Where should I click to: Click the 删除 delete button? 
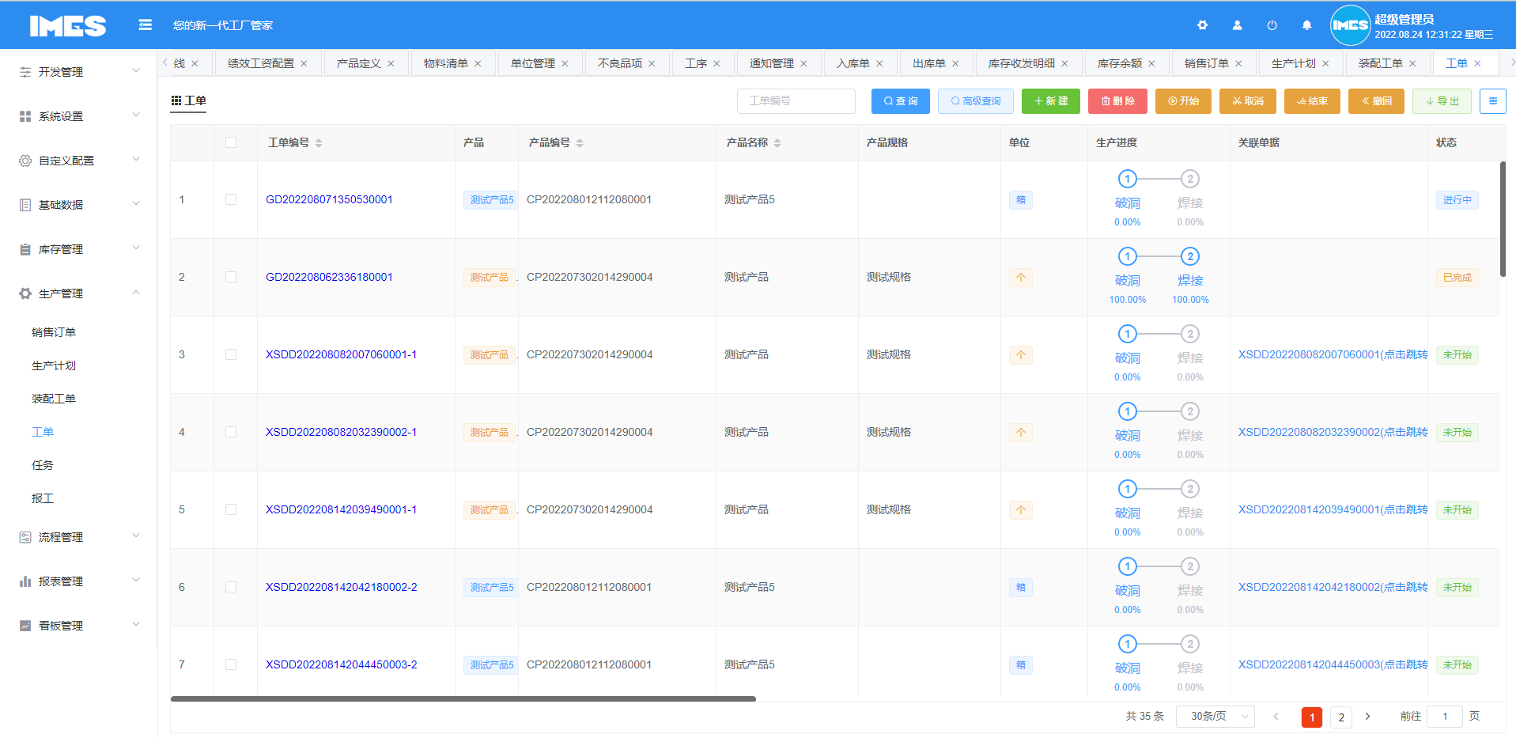pos(1118,101)
